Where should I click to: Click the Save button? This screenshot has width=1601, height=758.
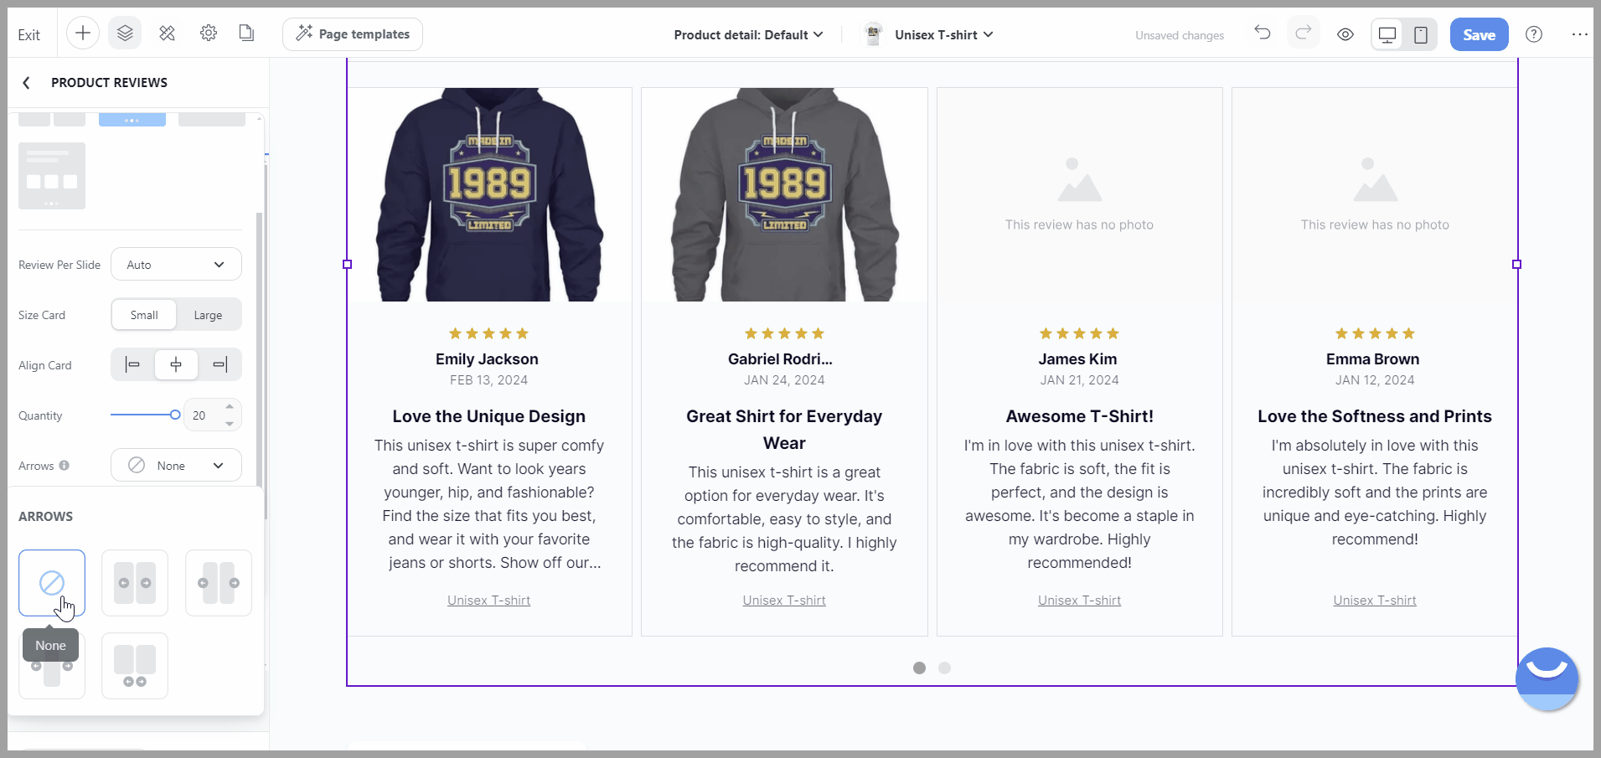1479,34
